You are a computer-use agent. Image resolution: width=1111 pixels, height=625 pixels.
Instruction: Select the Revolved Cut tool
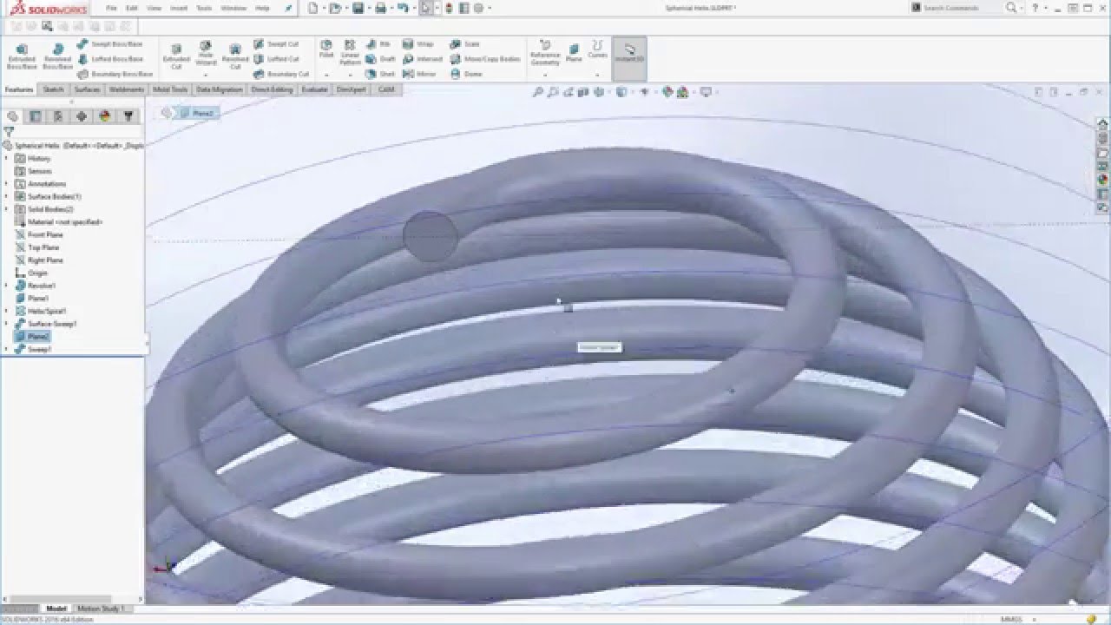(235, 56)
